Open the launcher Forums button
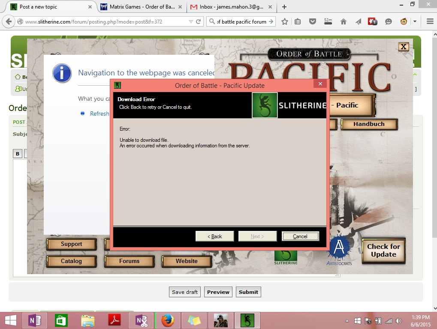This screenshot has height=329, width=437. (x=130, y=261)
